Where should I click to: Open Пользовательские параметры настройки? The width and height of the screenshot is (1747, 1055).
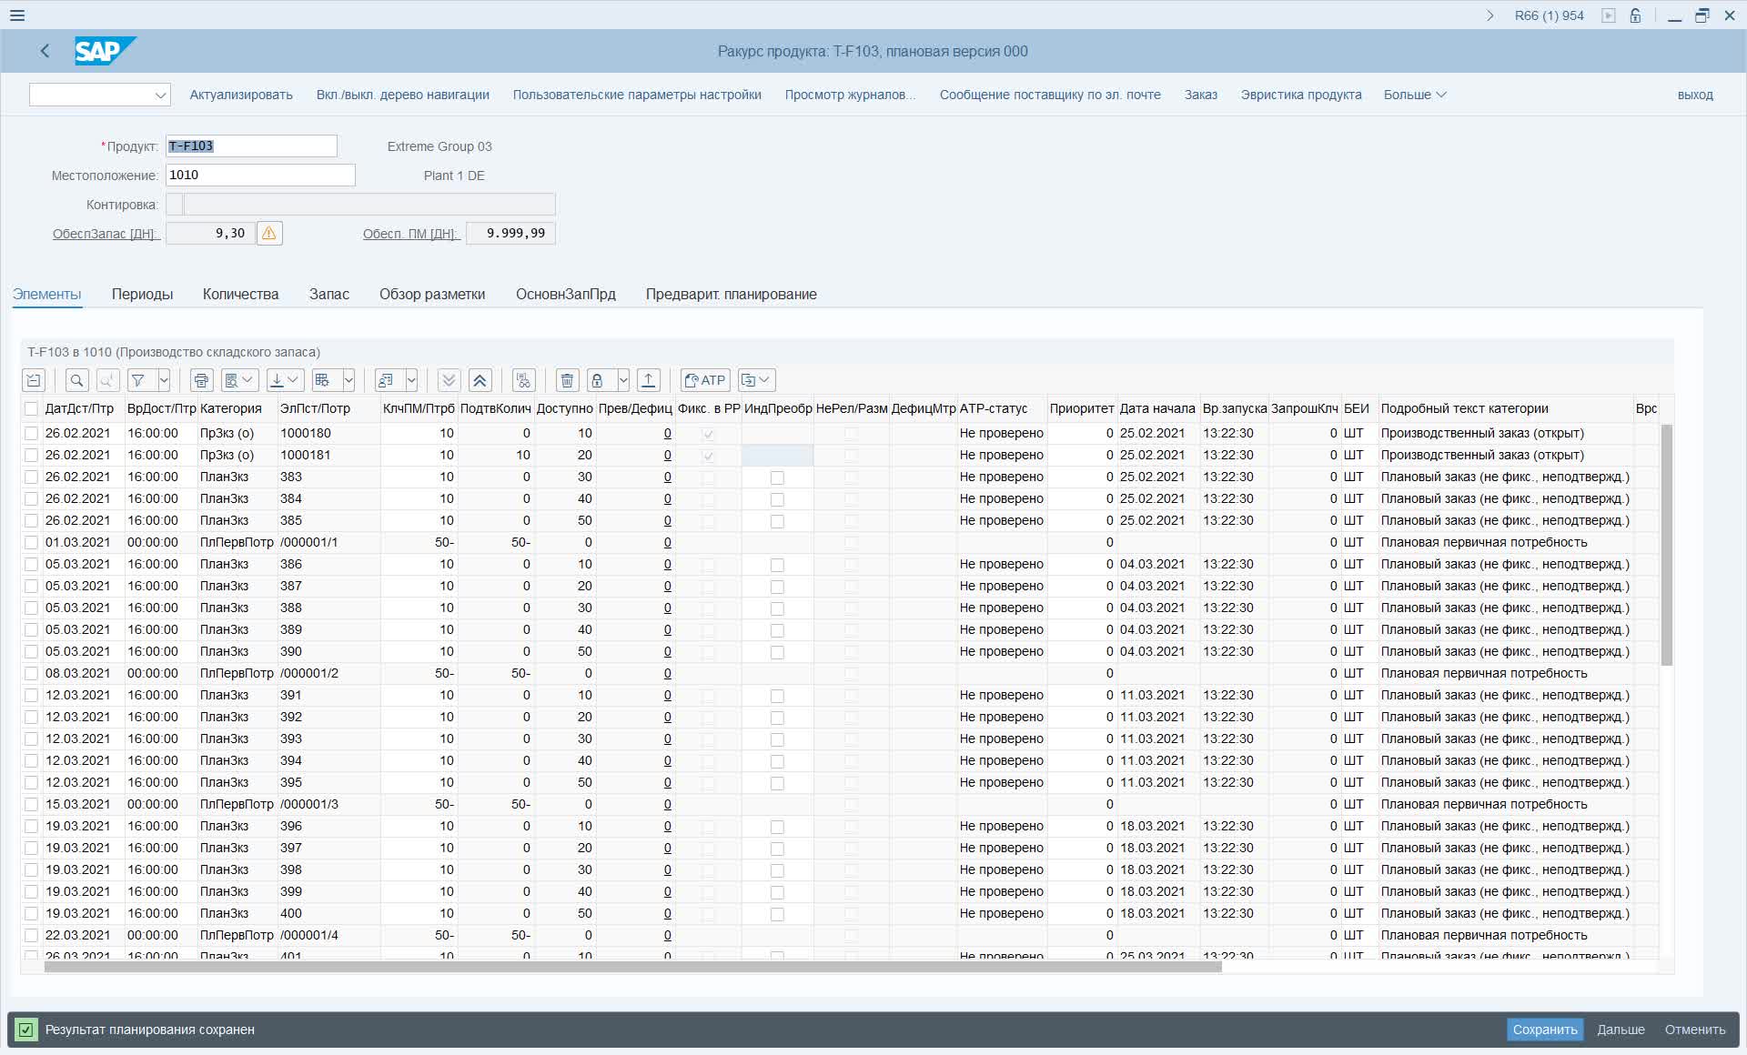[x=637, y=95]
